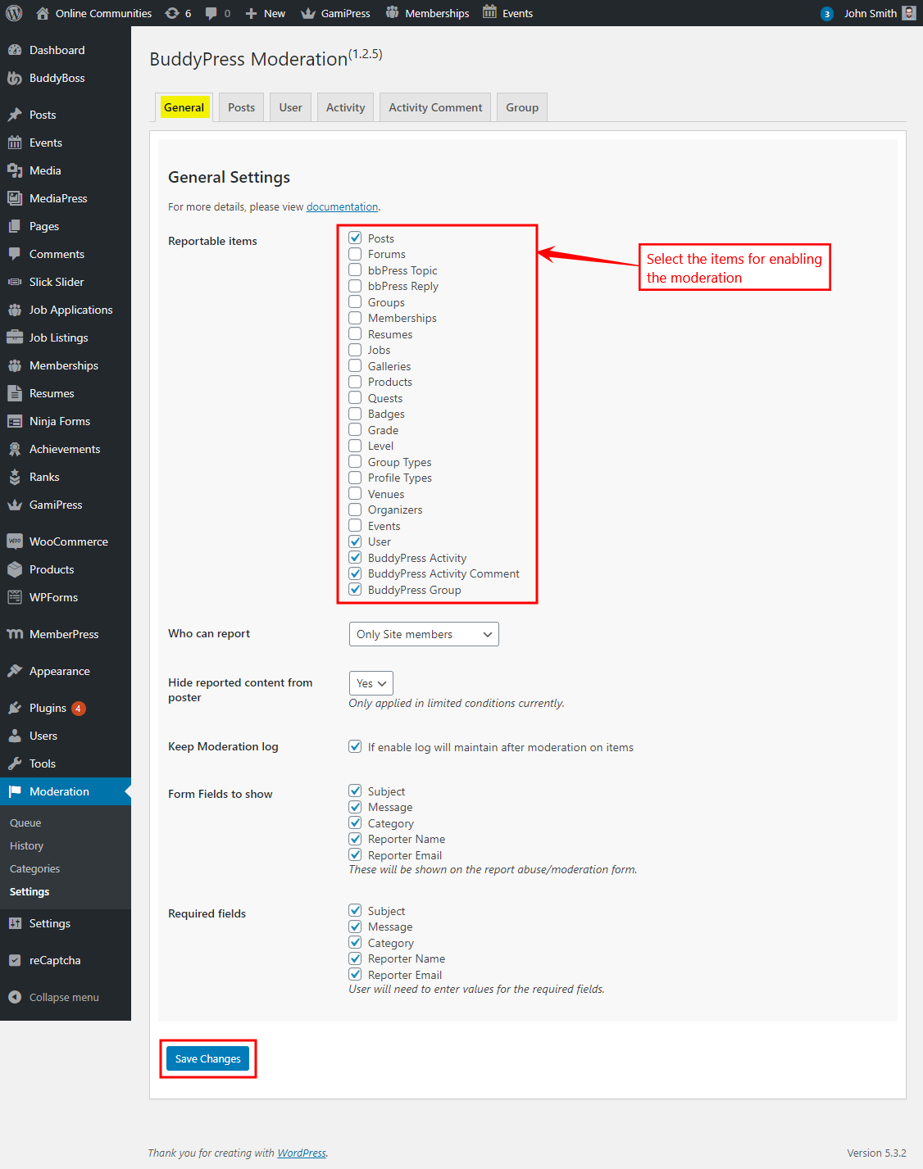Open the Posts tab of BuddyPress Moderation
The image size is (923, 1169).
click(240, 106)
